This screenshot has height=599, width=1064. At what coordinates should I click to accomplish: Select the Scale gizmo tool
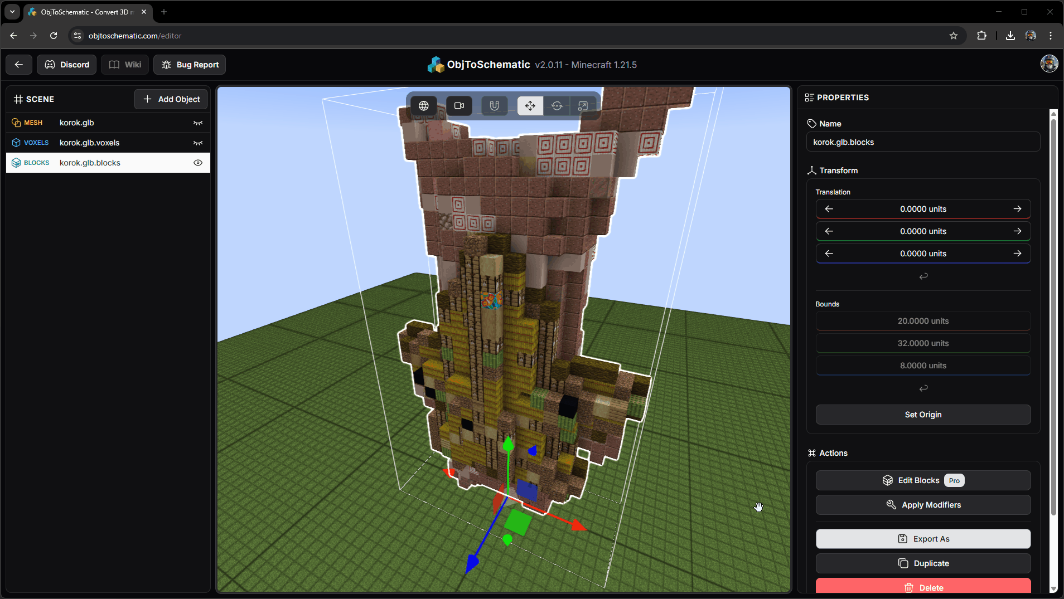[583, 105]
